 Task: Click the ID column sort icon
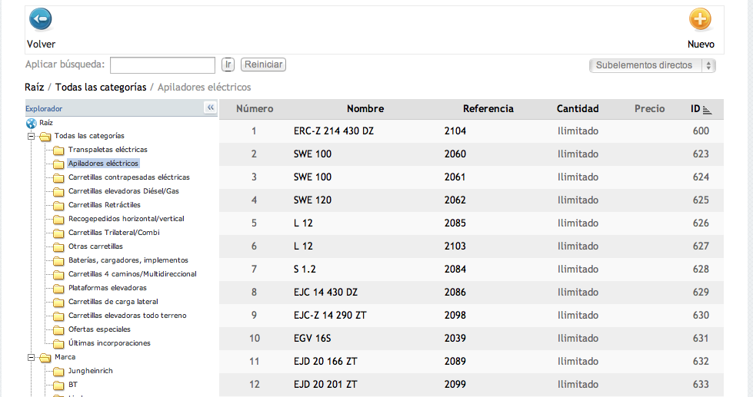pos(707,110)
